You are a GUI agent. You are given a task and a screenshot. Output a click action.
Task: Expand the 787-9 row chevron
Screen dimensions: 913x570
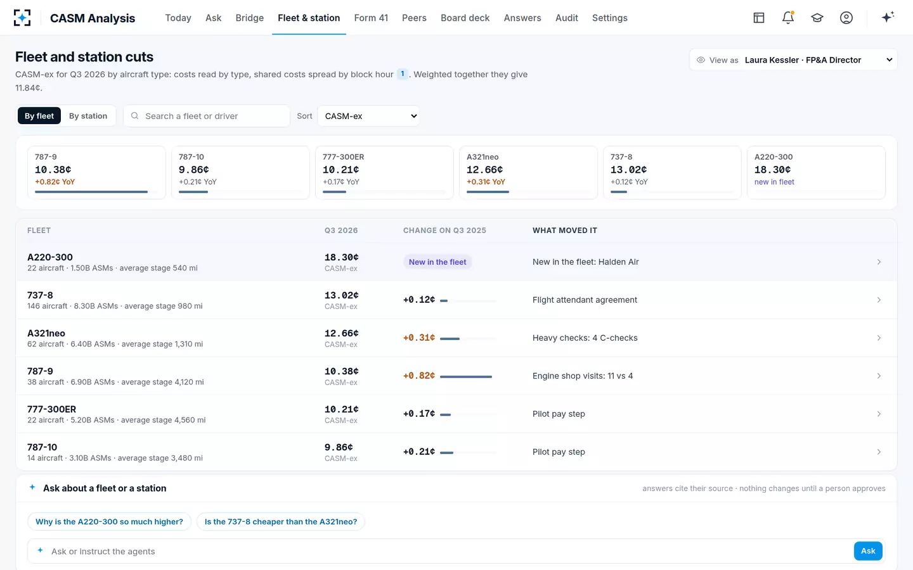coord(879,376)
